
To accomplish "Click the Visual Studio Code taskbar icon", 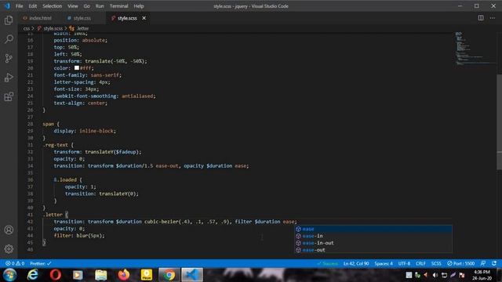I will pos(192,275).
